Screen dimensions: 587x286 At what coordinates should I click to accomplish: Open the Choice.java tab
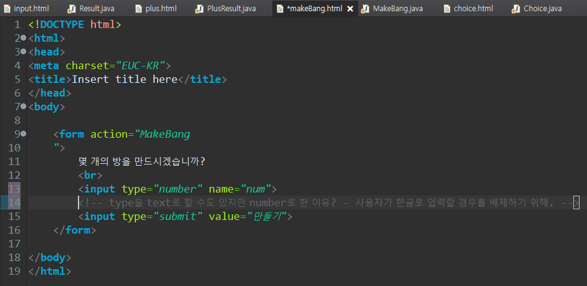537,8
